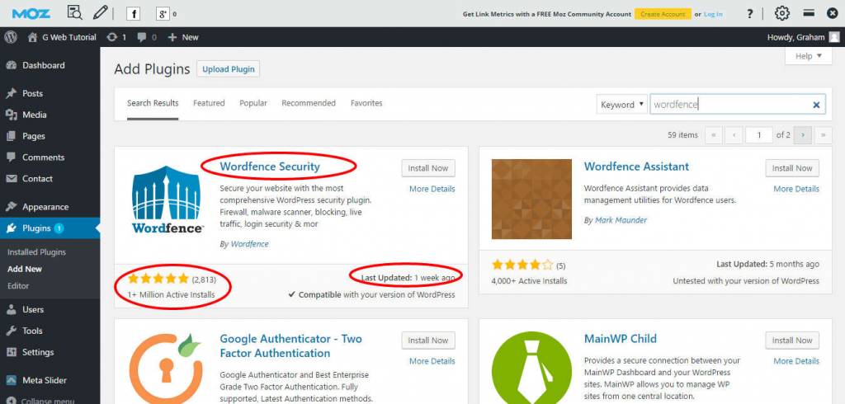The height and width of the screenshot is (404, 845).
Task: Install MainWP Child now
Action: 792,341
